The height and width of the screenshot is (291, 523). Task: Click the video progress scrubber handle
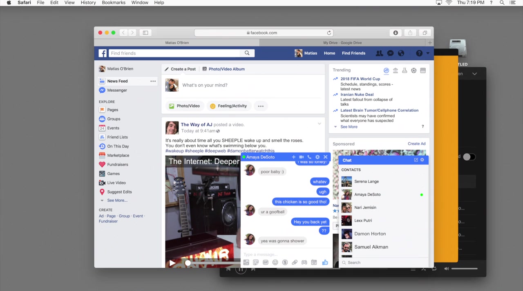(x=188, y=263)
